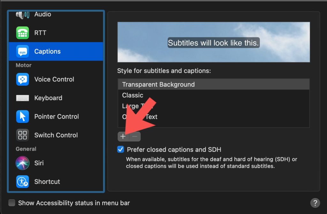327x214 pixels.
Task: Select the Captions speech bubble icon
Action: click(23, 51)
